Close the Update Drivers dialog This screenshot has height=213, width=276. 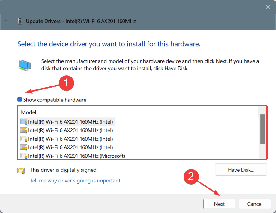(x=268, y=7)
